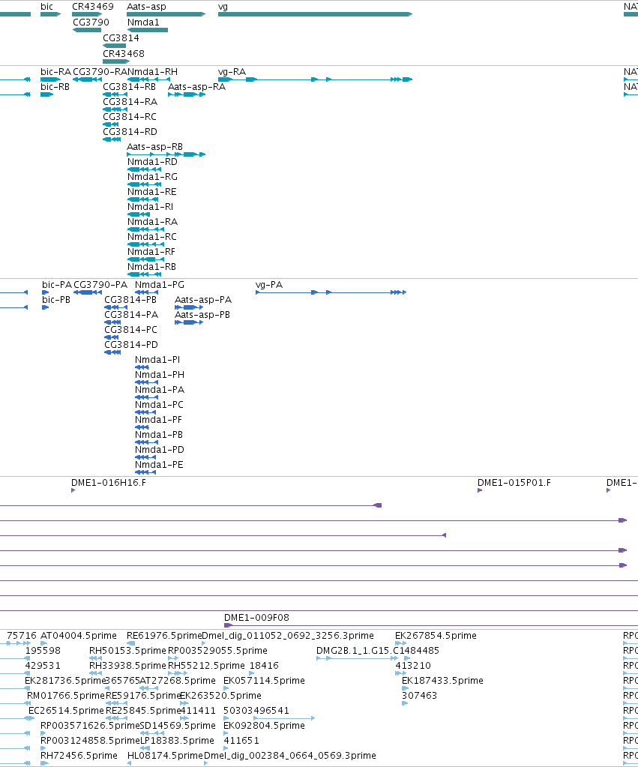Select transcript bic-RA
The width and height of the screenshot is (638, 767).
tap(55, 72)
